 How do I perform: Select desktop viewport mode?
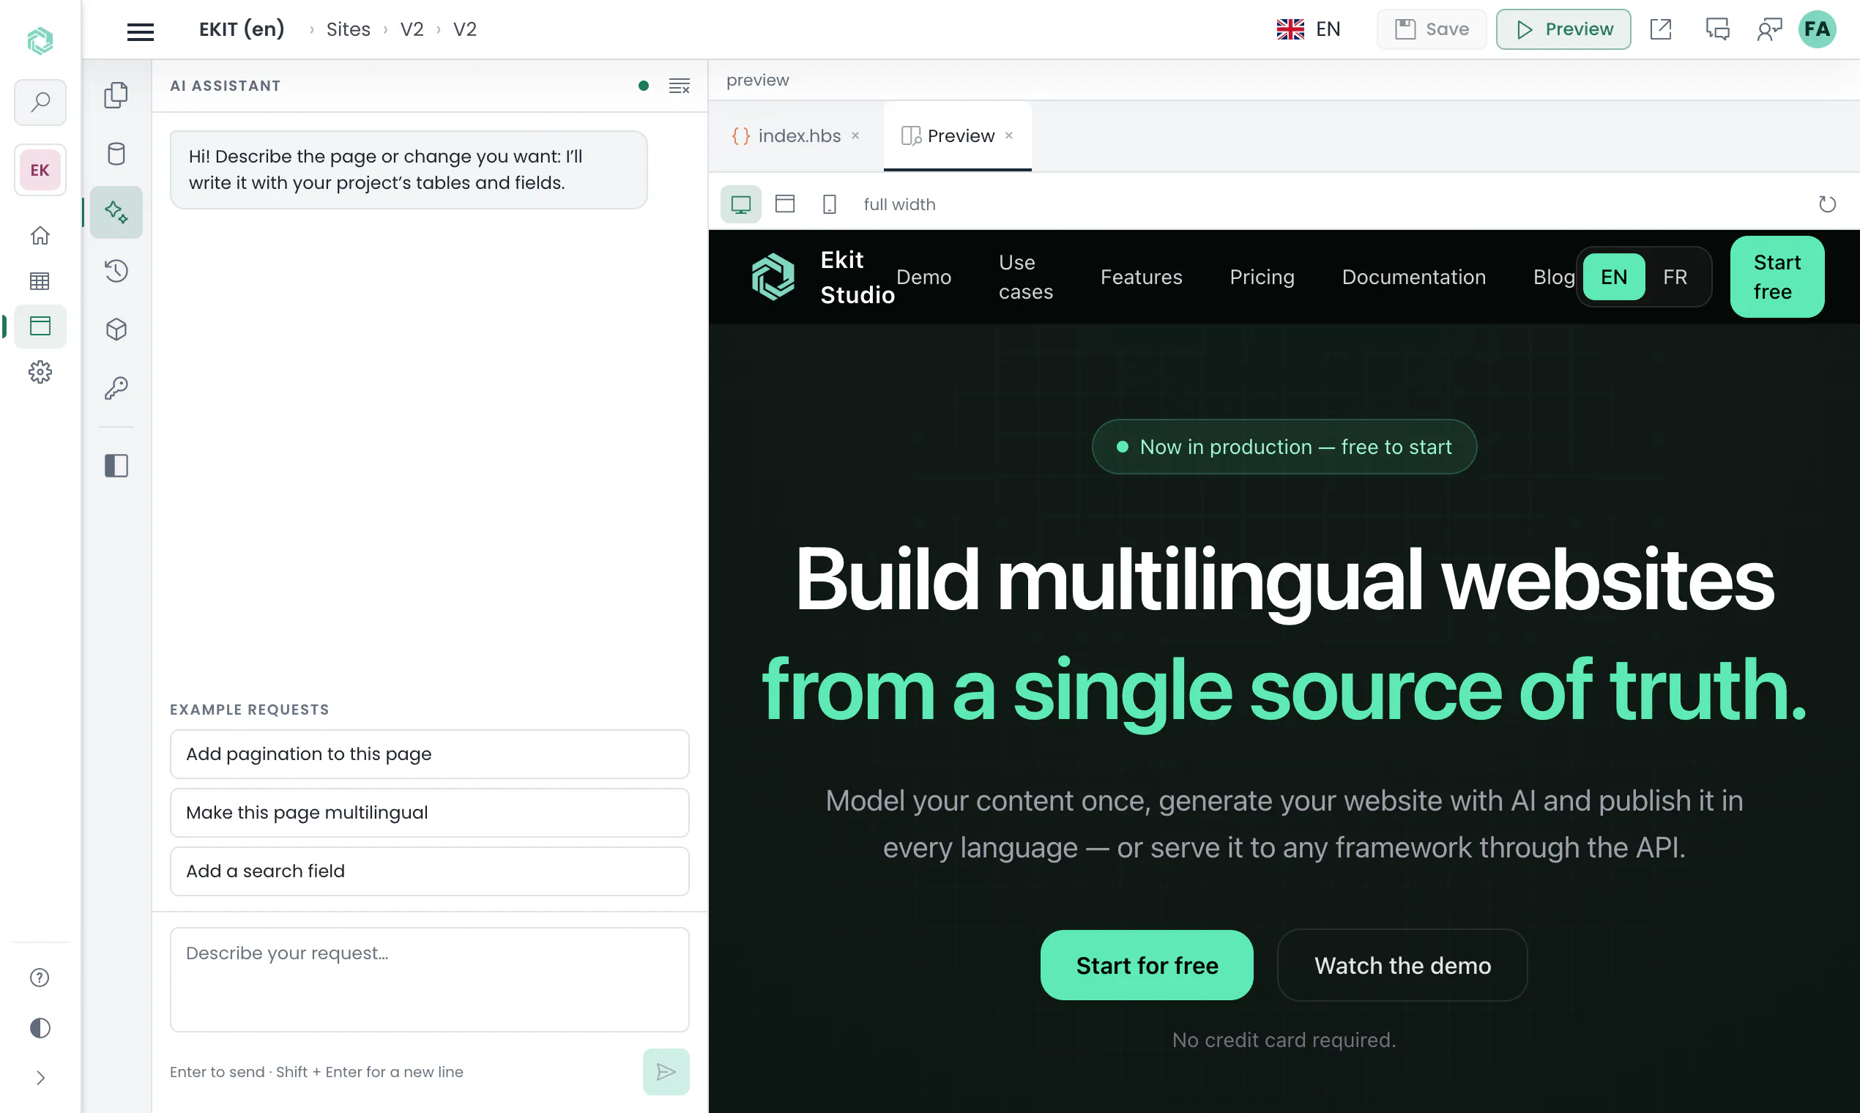[x=741, y=205]
